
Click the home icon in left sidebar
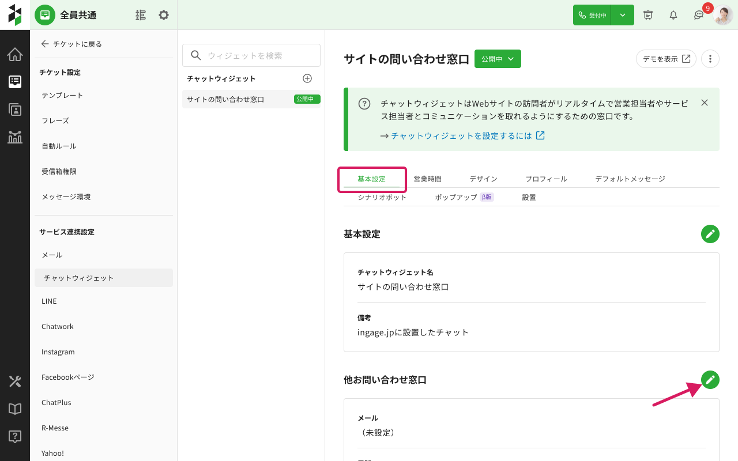pyautogui.click(x=15, y=55)
